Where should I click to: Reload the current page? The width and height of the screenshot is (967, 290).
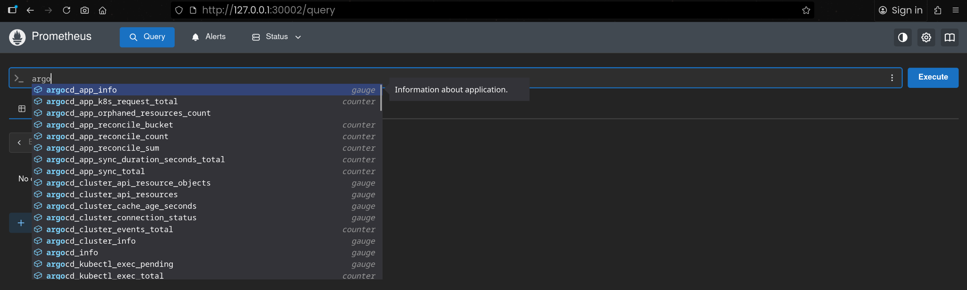67,10
